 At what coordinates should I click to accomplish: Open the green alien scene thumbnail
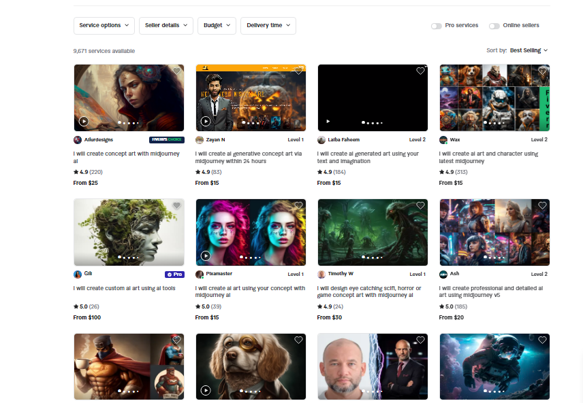pos(373,232)
